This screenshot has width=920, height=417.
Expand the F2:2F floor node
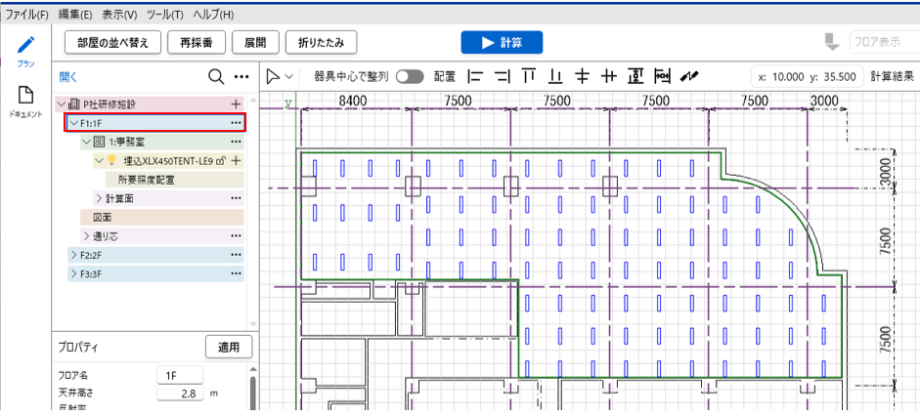[73, 254]
